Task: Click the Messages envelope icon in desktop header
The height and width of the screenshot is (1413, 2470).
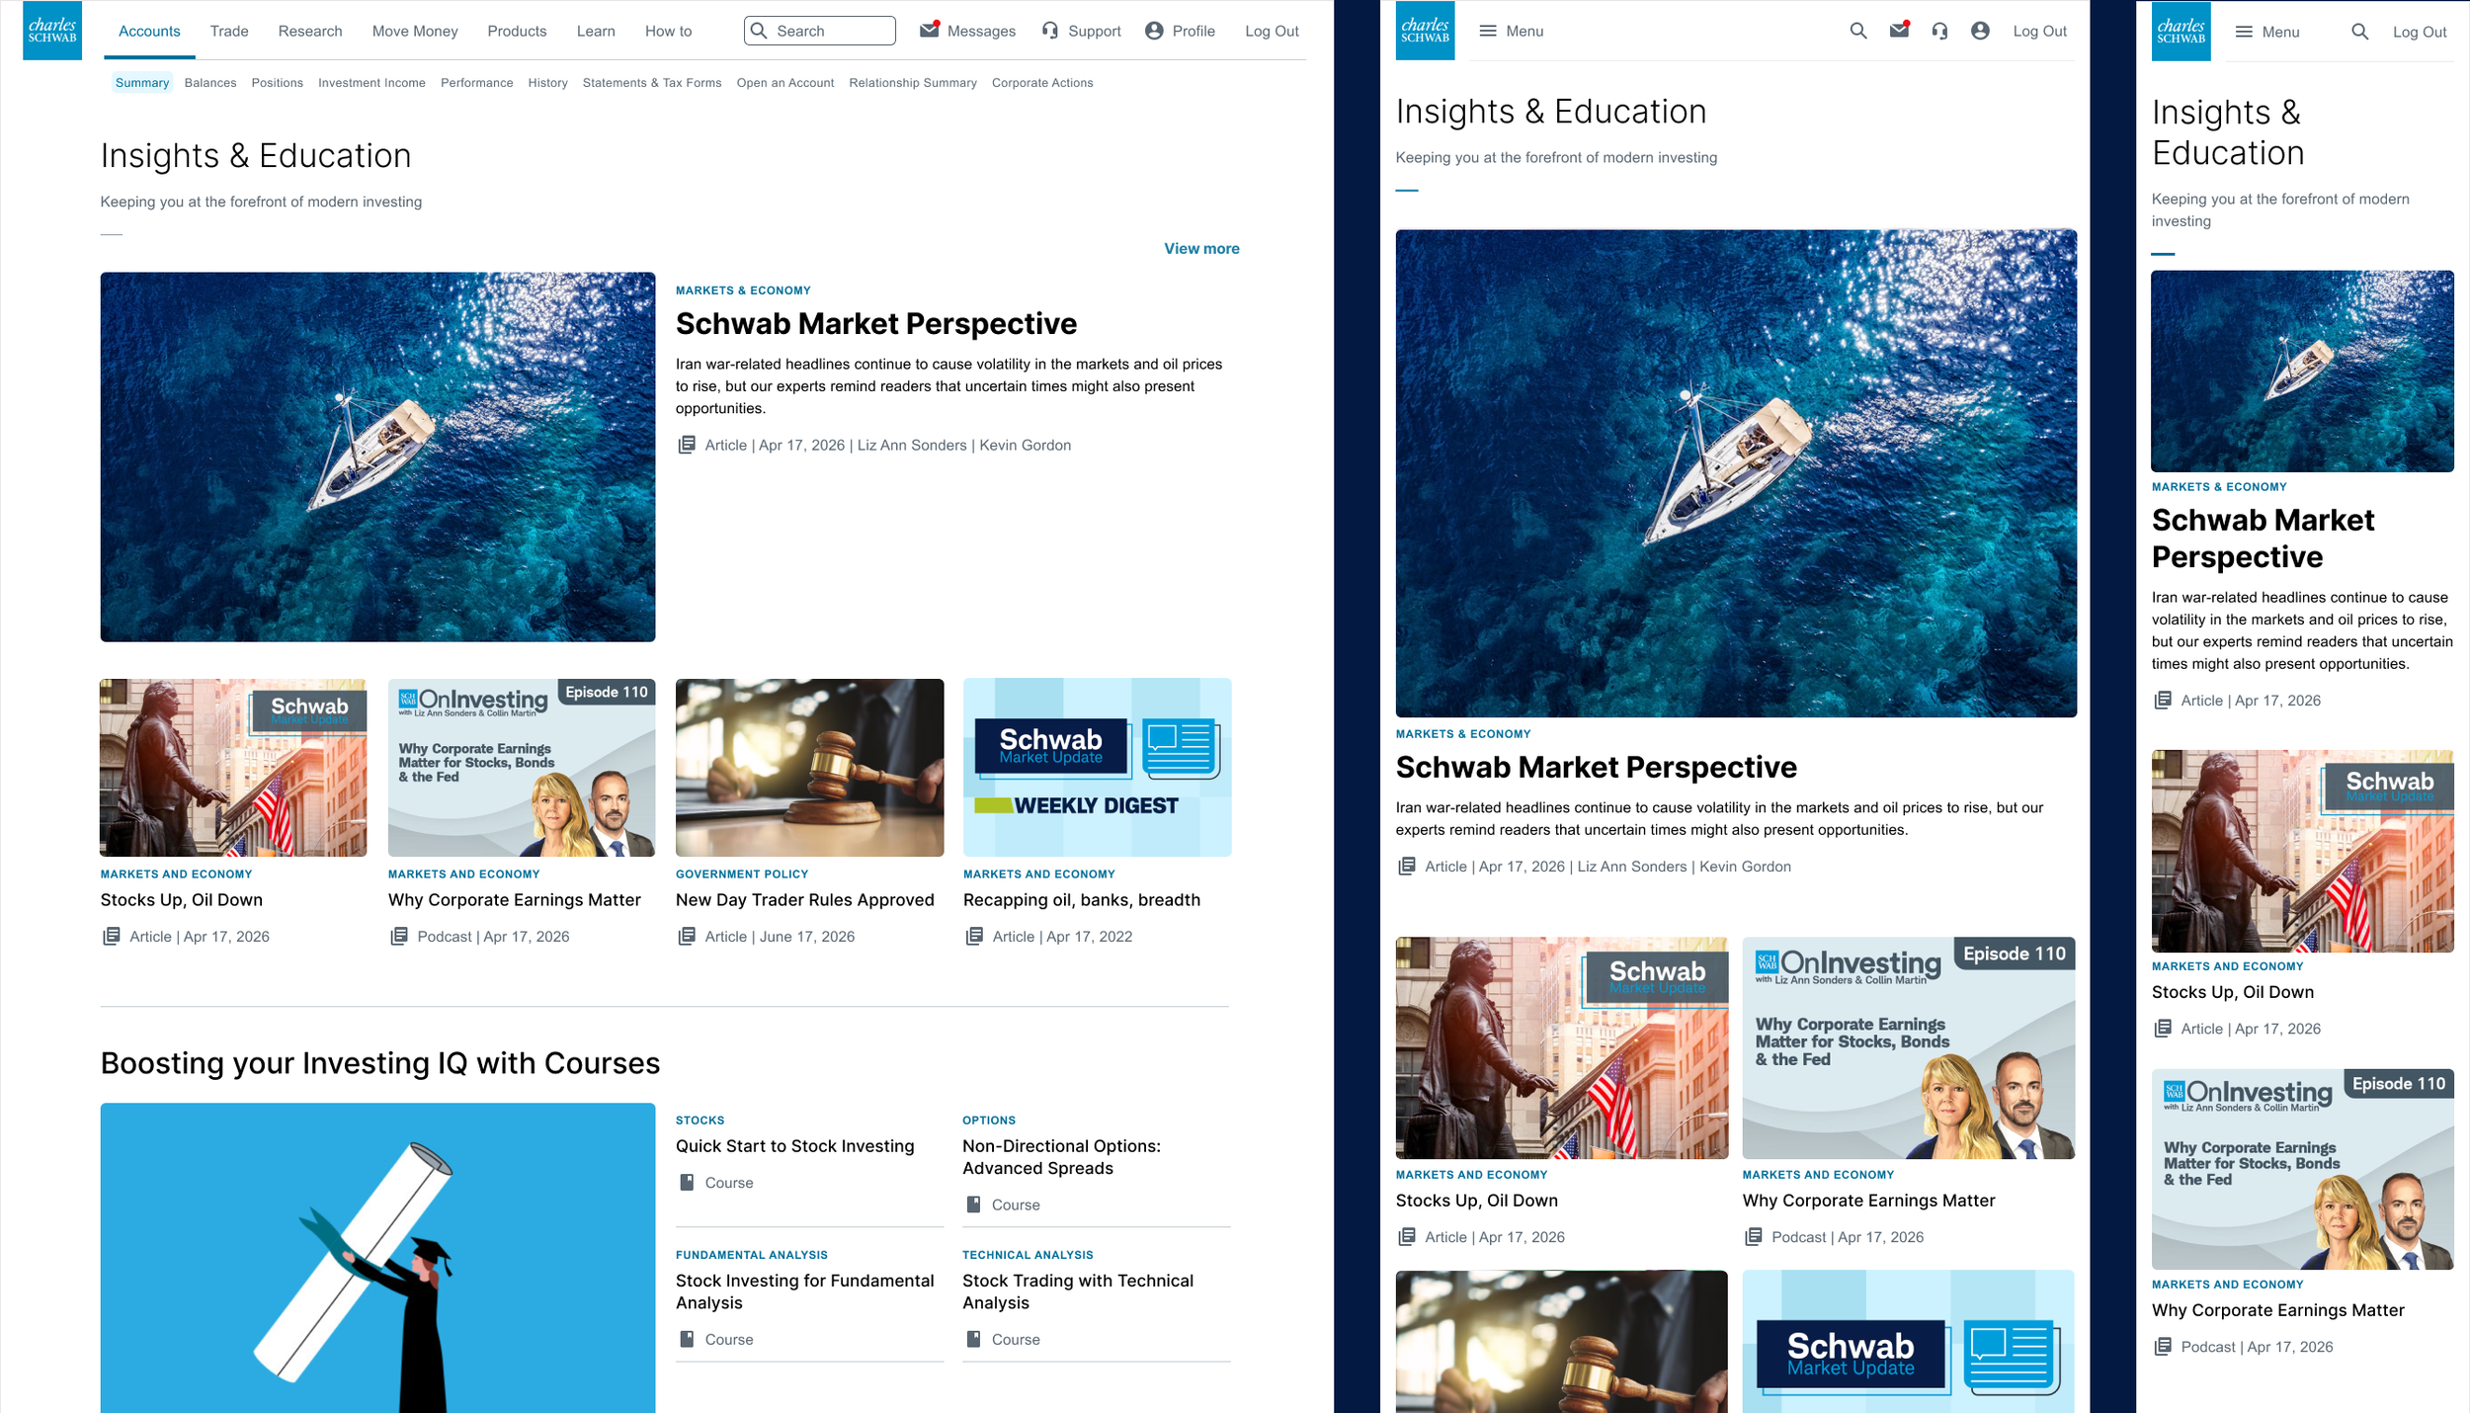Action: click(929, 31)
